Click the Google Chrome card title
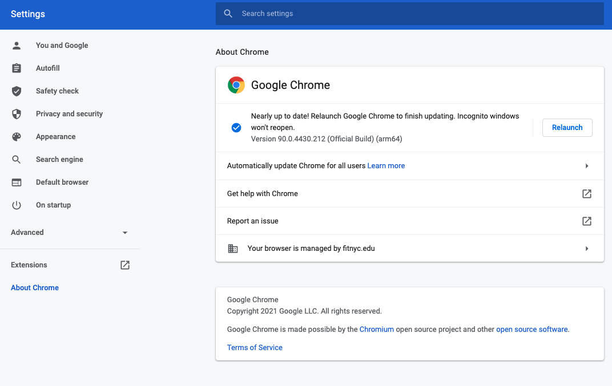612x386 pixels. click(x=291, y=85)
